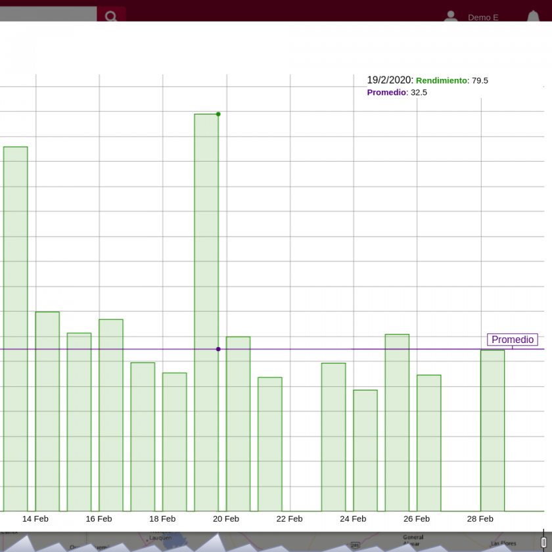
Task: Grab the right handle of the range selector
Action: click(x=543, y=542)
